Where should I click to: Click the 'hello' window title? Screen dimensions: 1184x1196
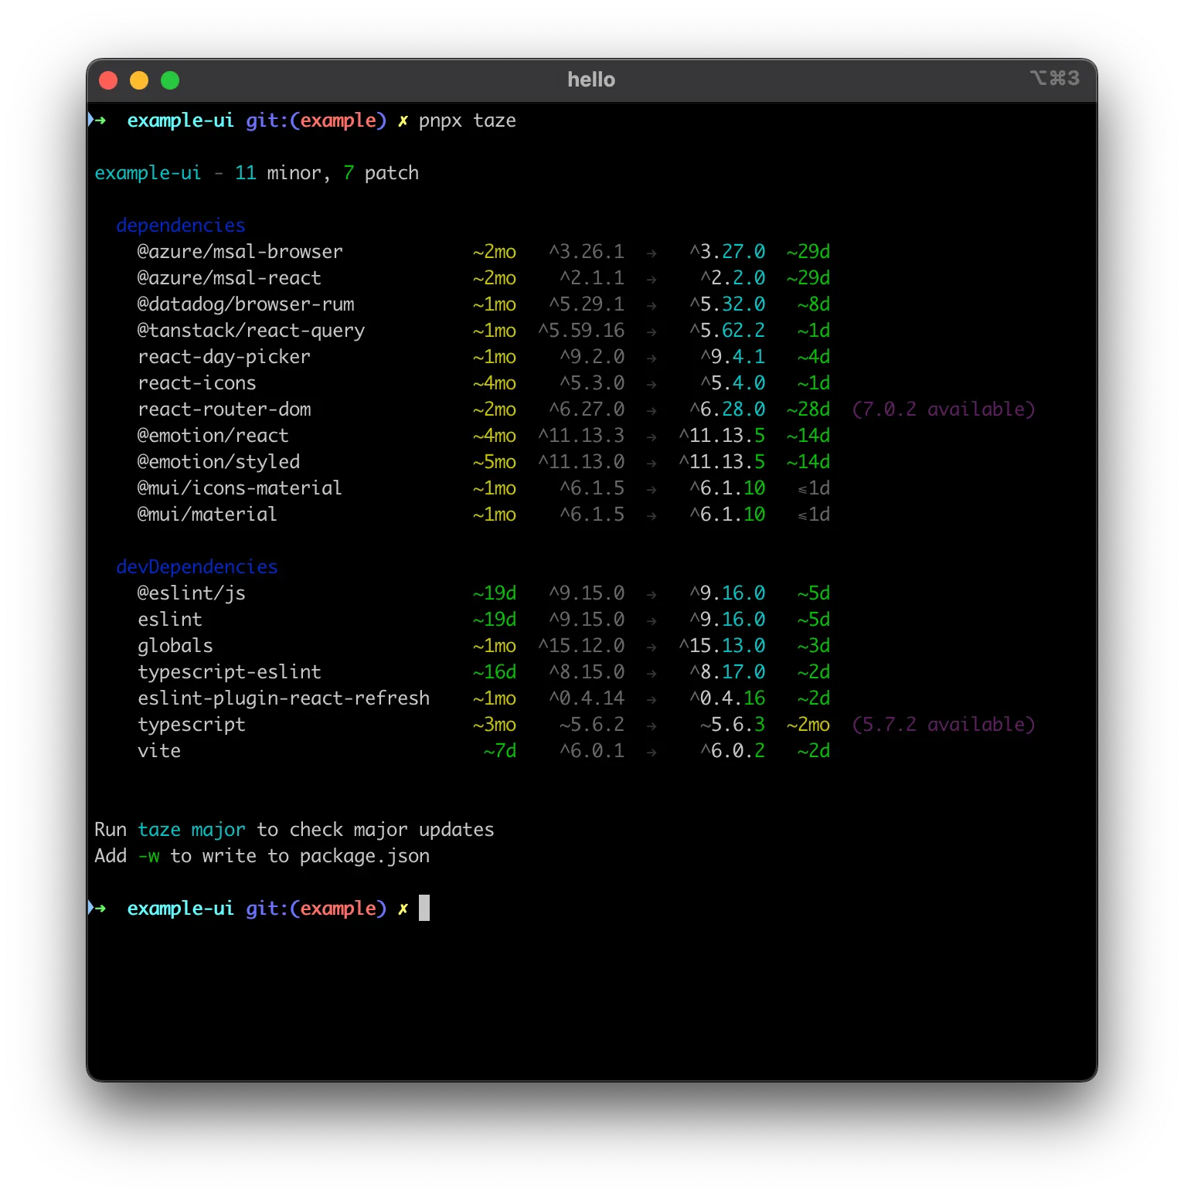tap(591, 80)
